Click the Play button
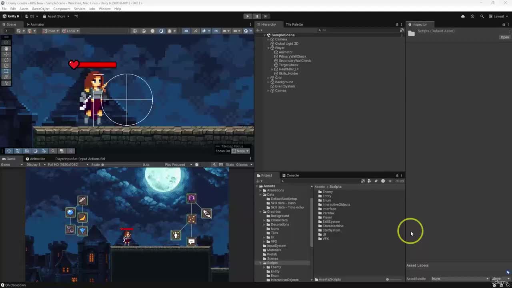 tap(247, 16)
